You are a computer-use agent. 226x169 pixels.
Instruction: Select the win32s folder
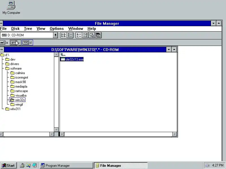(17, 100)
